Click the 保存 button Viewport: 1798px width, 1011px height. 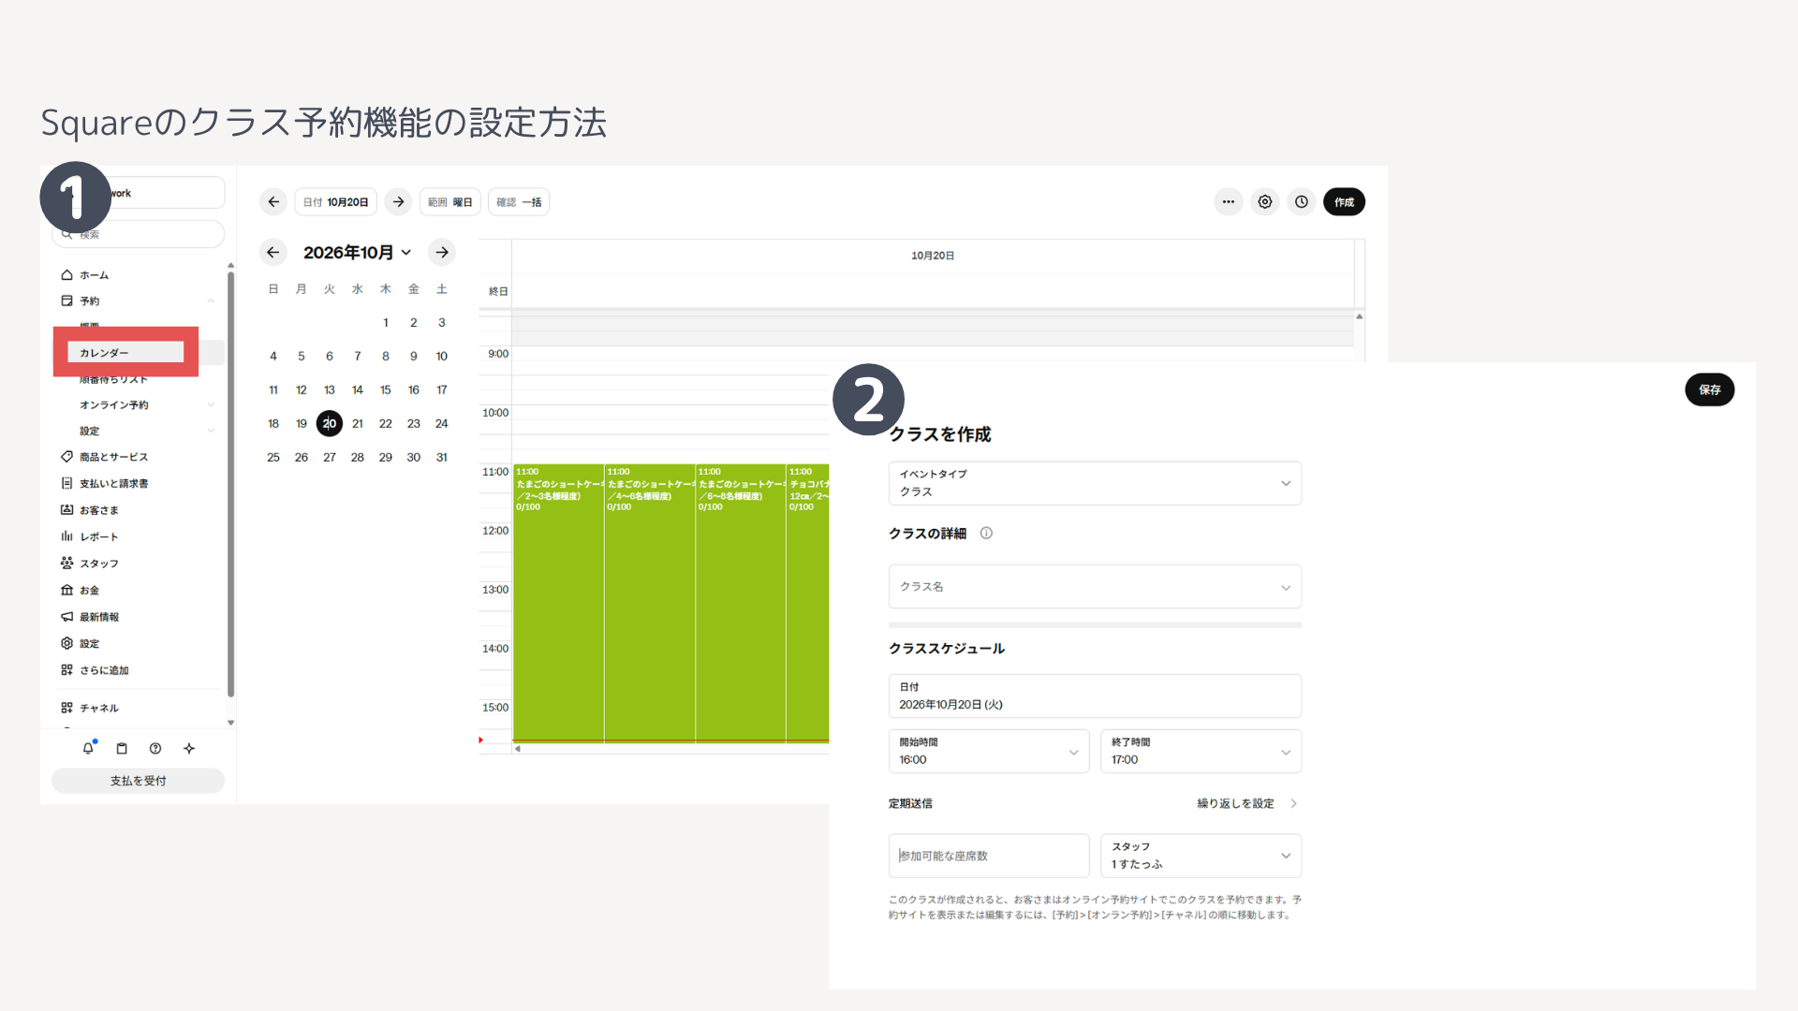[1710, 390]
